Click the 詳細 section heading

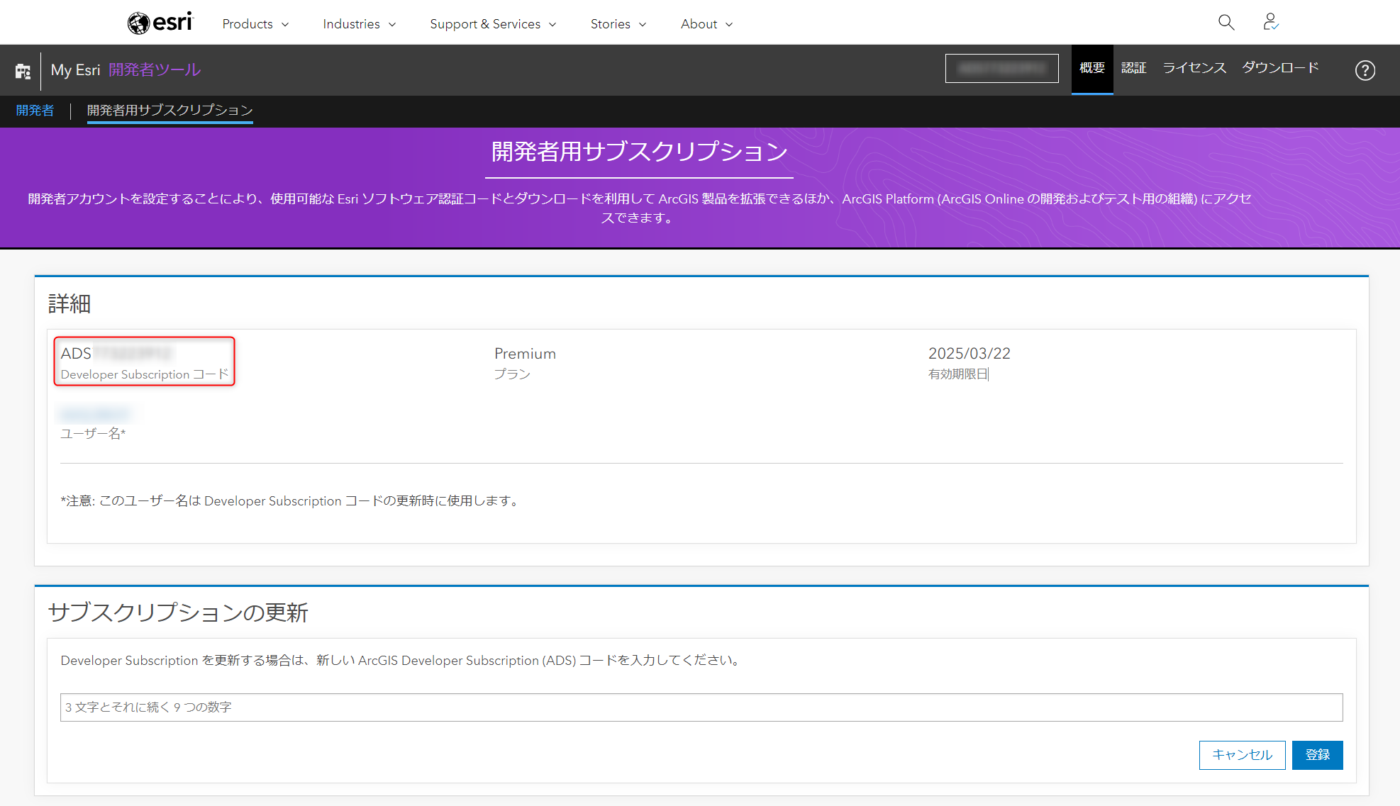point(70,304)
